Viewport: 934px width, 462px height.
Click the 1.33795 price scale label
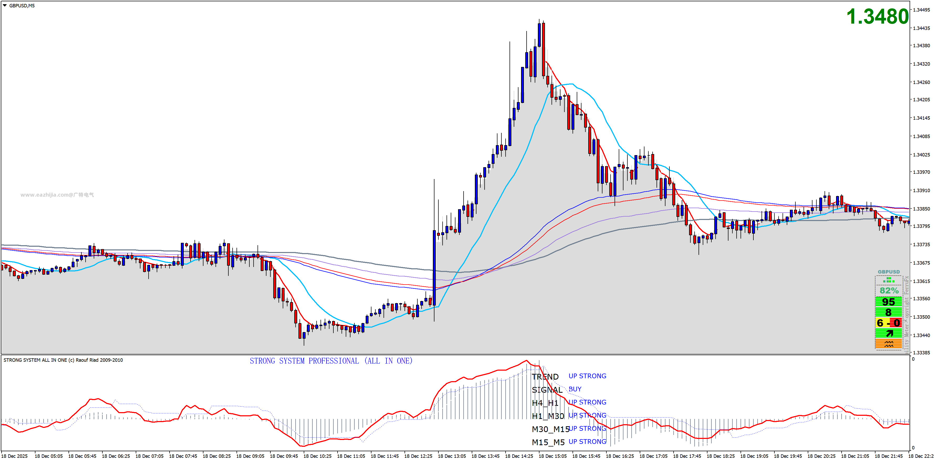921,226
